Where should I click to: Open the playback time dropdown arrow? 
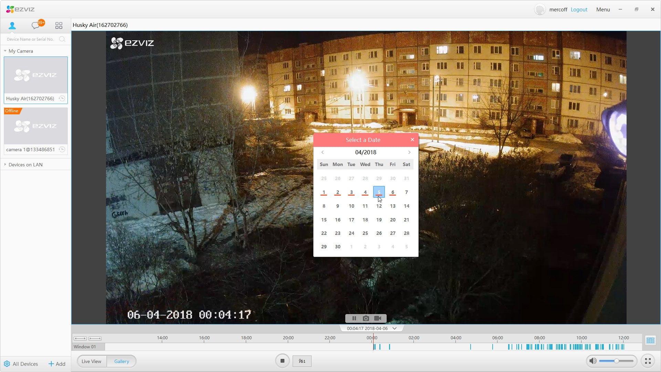[395, 328]
